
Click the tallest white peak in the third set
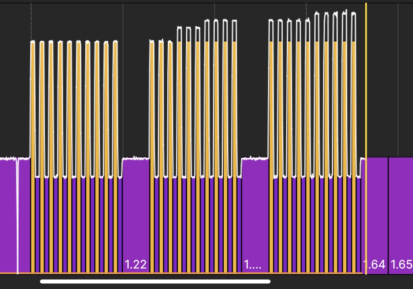pos(345,12)
